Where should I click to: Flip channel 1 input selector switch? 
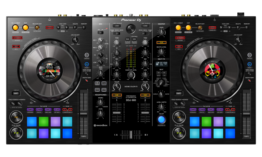click(x=117, y=33)
